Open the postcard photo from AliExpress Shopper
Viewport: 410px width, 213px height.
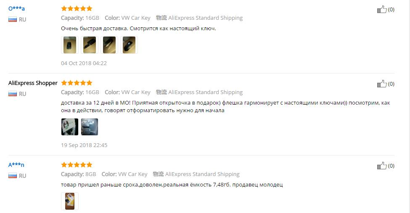click(x=70, y=127)
